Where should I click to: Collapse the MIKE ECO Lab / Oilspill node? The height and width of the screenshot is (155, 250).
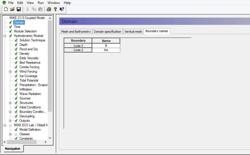click(5, 125)
